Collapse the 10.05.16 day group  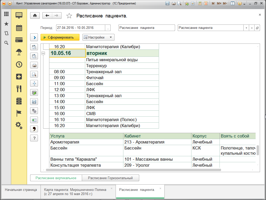tap(43, 53)
